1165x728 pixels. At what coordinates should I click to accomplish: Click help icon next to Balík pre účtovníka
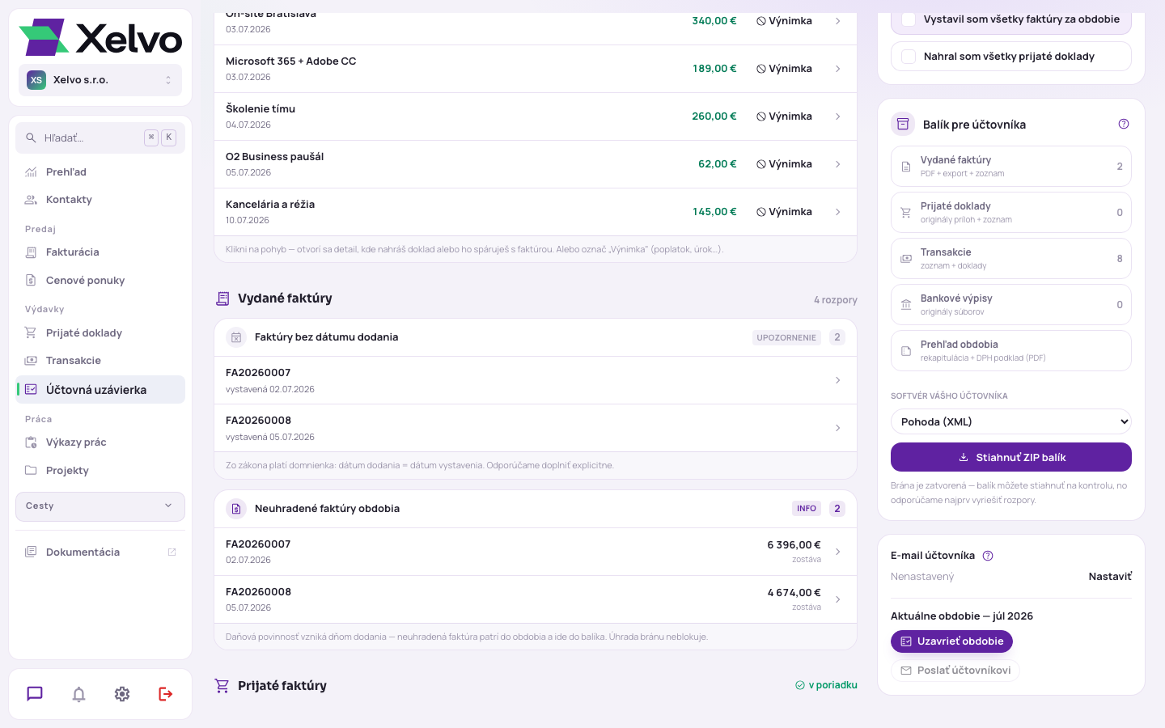click(x=1124, y=124)
